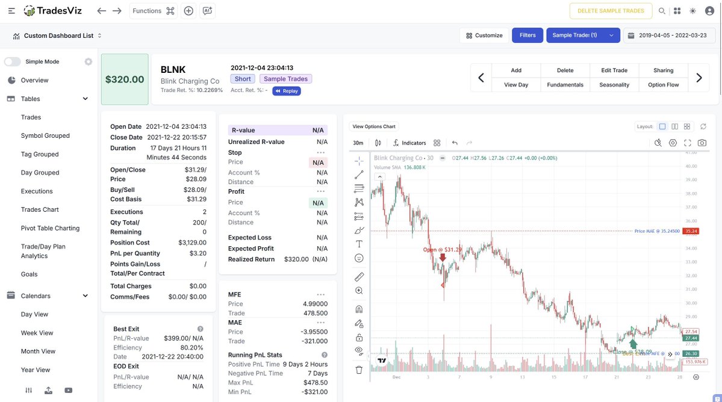Image resolution: width=722 pixels, height=402 pixels.
Task: Click the sidebar upload import icon
Action: [x=48, y=391]
